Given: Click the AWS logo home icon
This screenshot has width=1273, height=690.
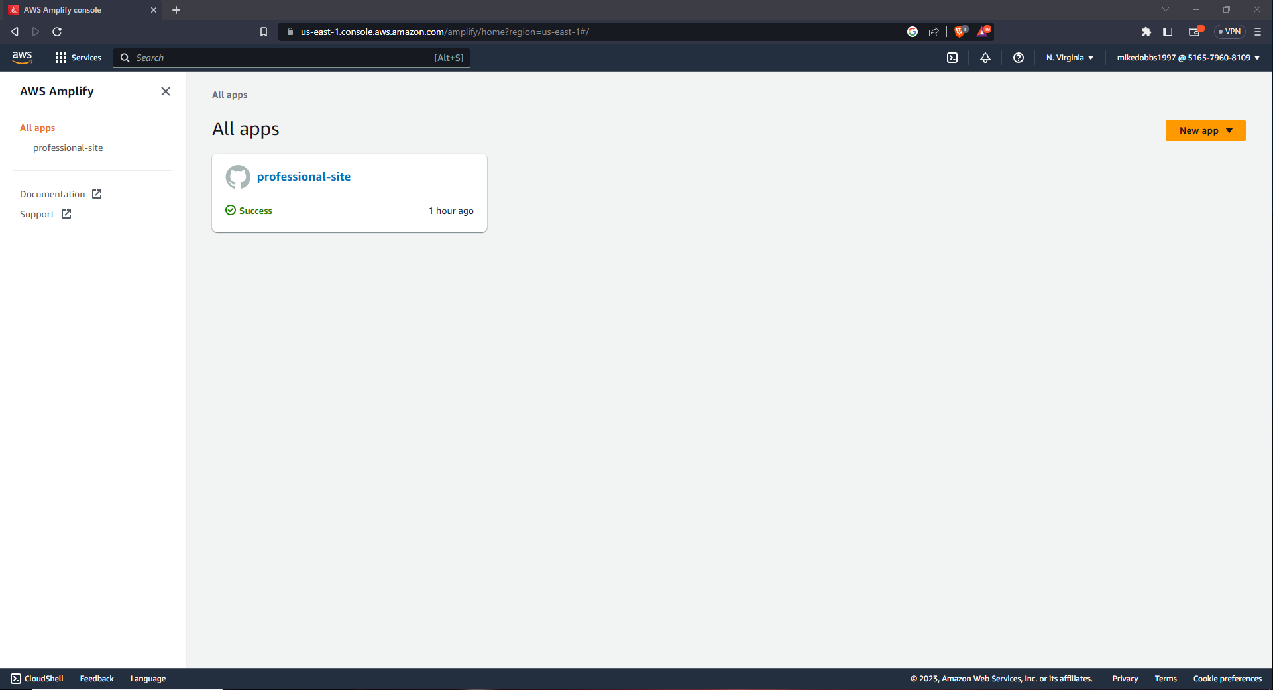Looking at the screenshot, I should pyautogui.click(x=22, y=58).
